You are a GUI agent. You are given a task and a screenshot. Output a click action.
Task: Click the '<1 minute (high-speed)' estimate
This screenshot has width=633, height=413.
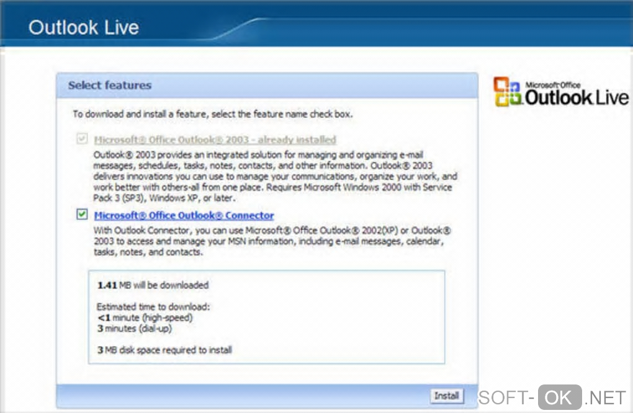(x=145, y=318)
